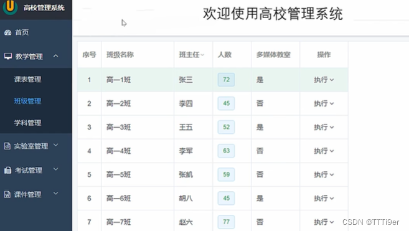409x231 pixels.
Task: Expand the 课件管理 menu chevron
Action: point(56,194)
